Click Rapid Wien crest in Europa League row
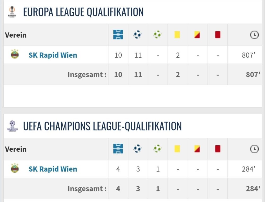 15,54
